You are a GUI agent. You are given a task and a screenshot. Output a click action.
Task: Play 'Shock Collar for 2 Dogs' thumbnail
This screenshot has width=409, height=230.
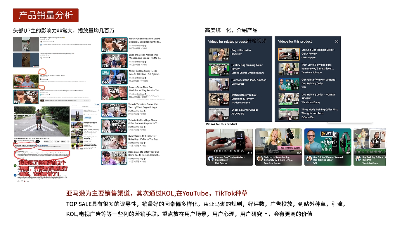219,114
